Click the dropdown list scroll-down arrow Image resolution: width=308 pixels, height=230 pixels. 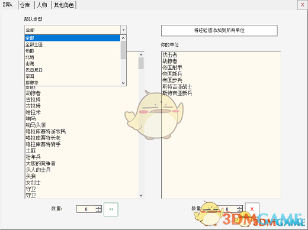(x=123, y=83)
